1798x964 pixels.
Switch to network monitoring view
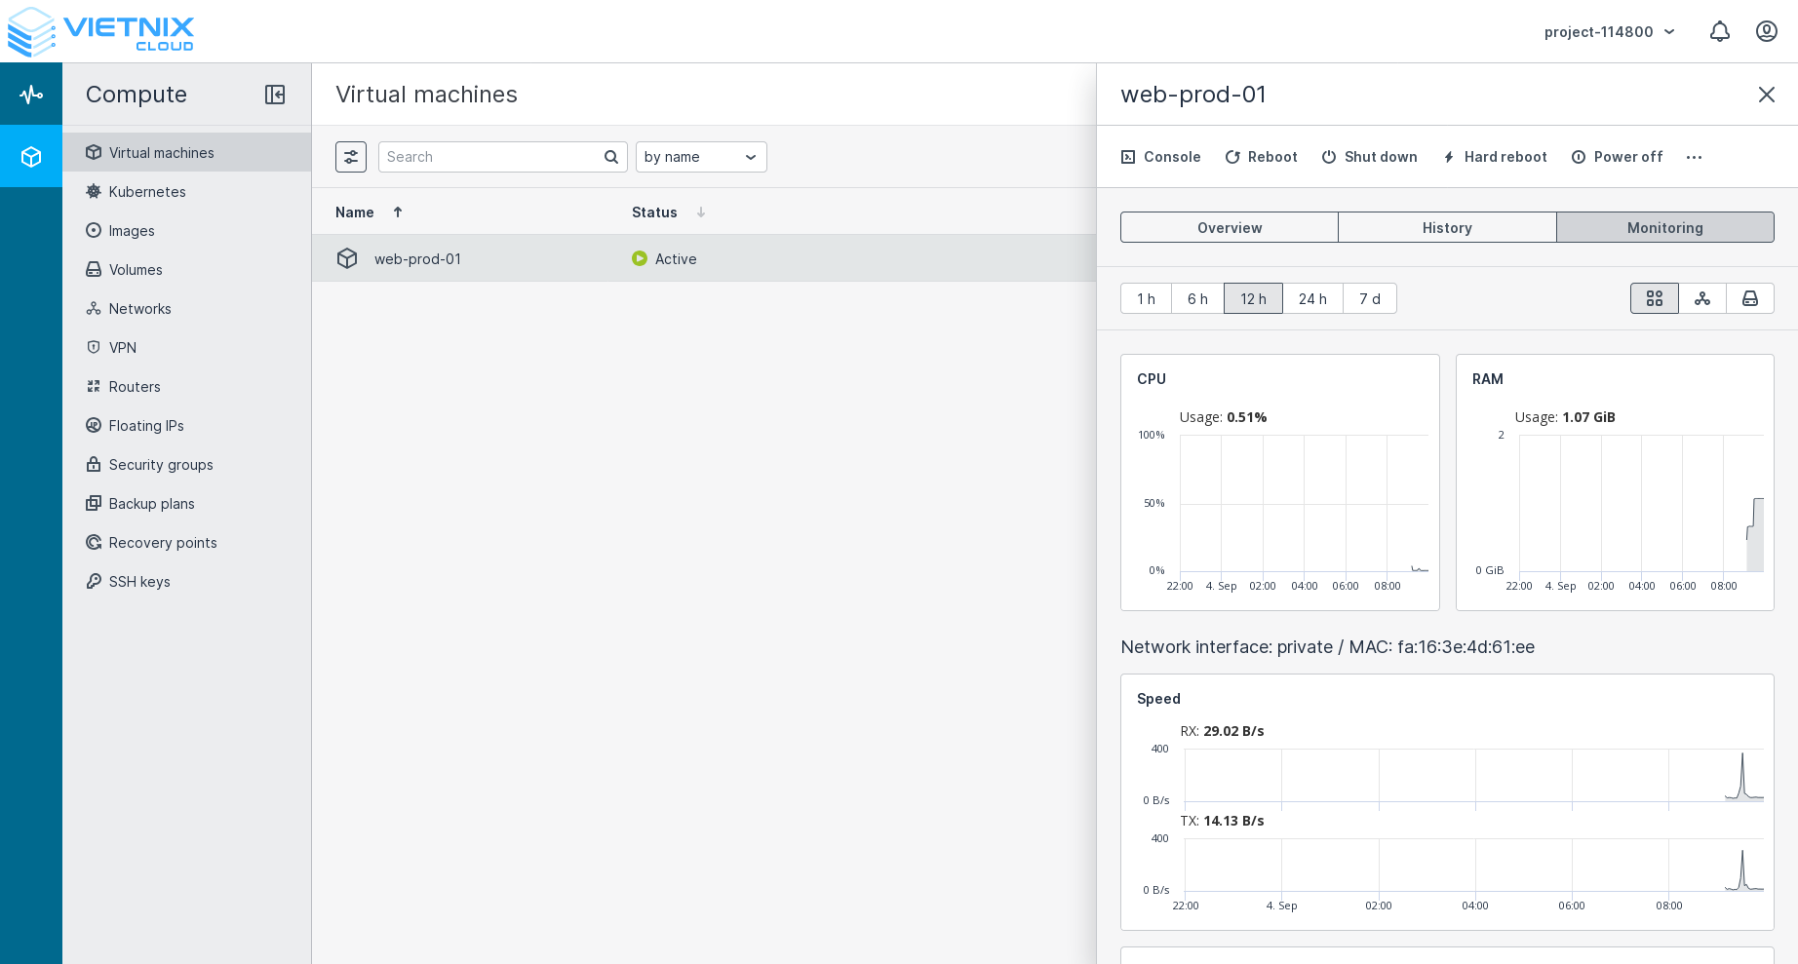pos(1702,298)
